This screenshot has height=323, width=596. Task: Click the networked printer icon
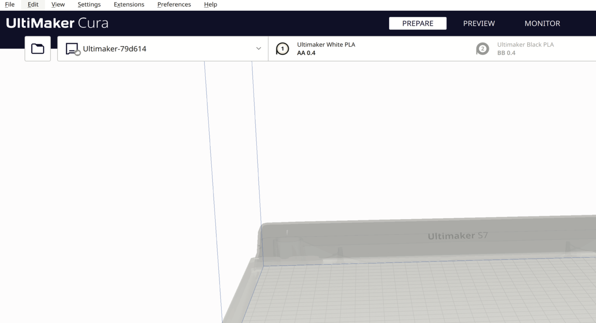pyautogui.click(x=73, y=49)
